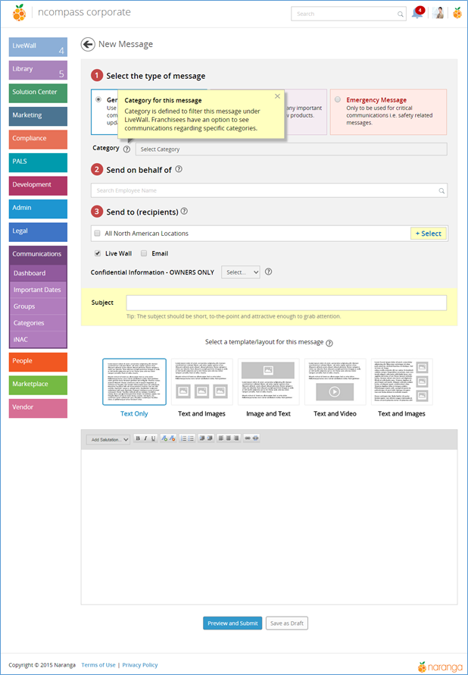Viewport: 468px width, 675px height.
Task: Click the last editor toolbar icon after link
Action: coord(256,438)
